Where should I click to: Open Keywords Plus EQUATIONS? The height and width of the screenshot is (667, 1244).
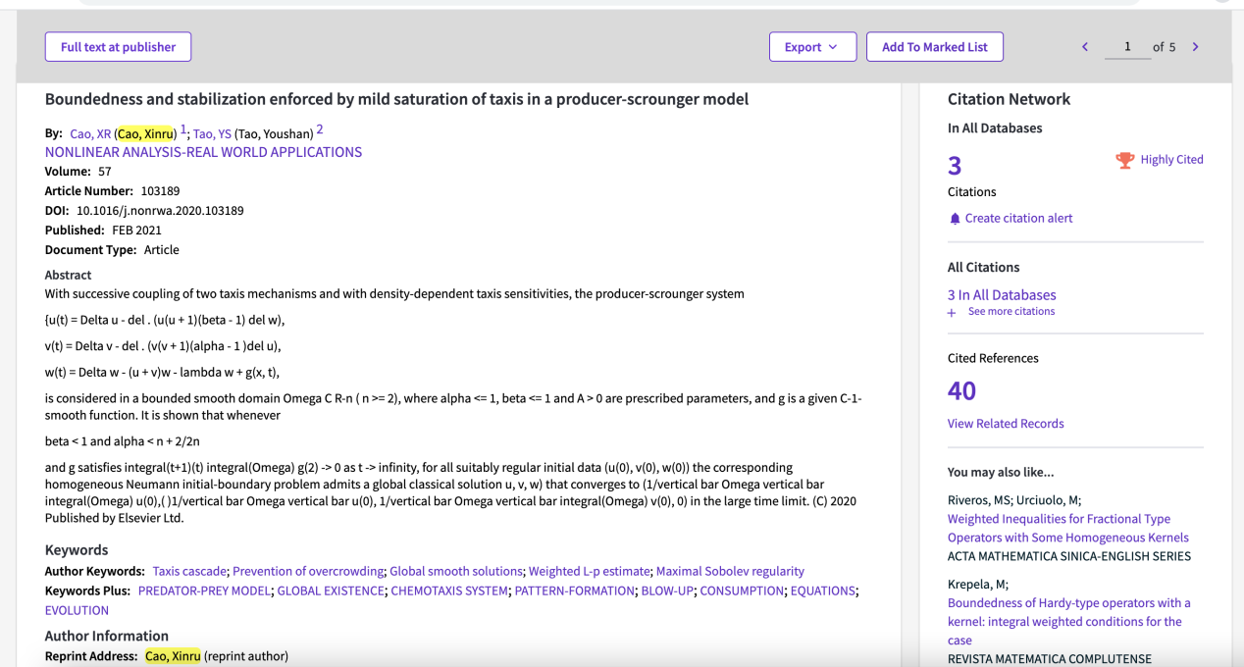[x=823, y=590]
